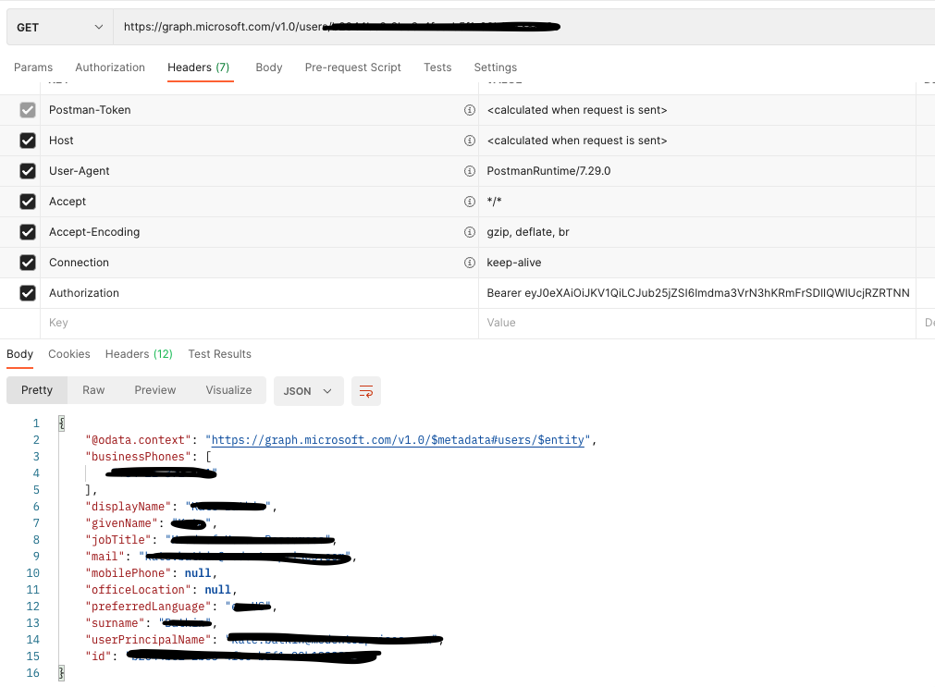Uncheck the Host header checkbox
The height and width of the screenshot is (687, 935).
click(28, 141)
